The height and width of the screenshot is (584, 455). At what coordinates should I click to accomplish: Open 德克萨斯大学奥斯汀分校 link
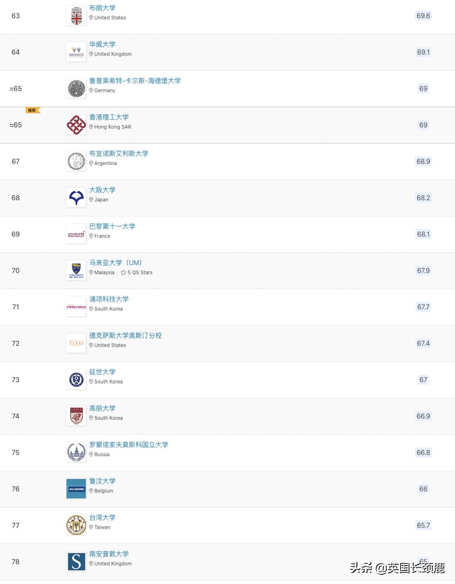pyautogui.click(x=126, y=335)
